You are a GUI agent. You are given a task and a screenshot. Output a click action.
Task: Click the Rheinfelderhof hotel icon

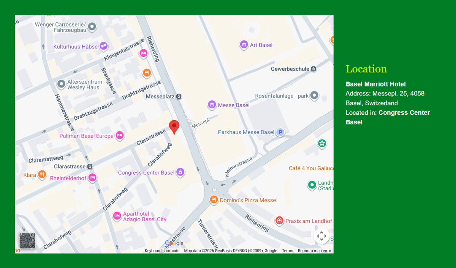92,177
